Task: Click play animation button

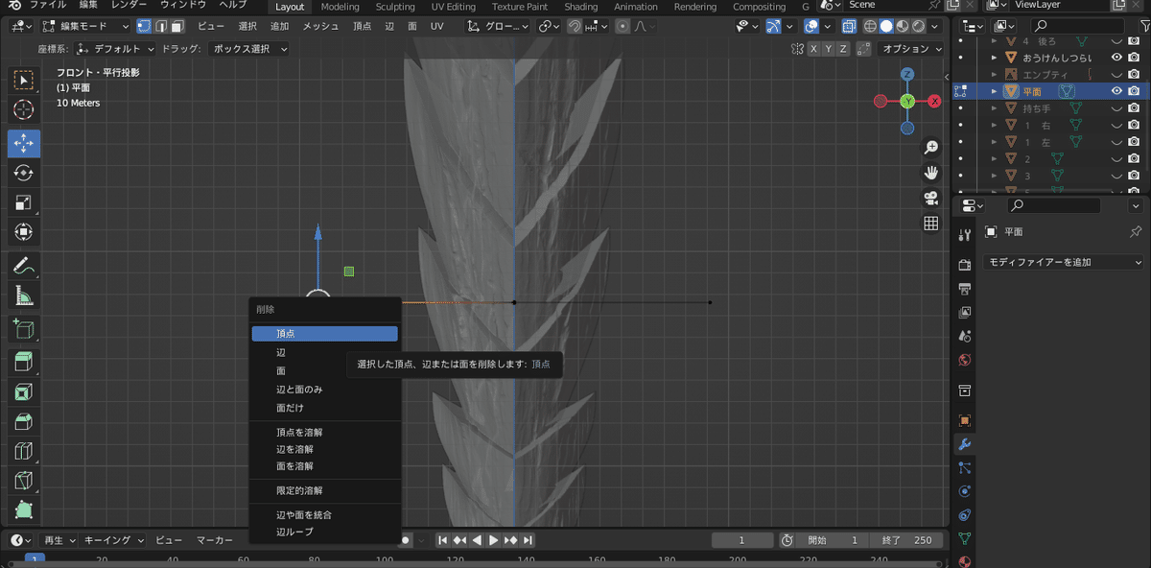Action: pyautogui.click(x=494, y=540)
